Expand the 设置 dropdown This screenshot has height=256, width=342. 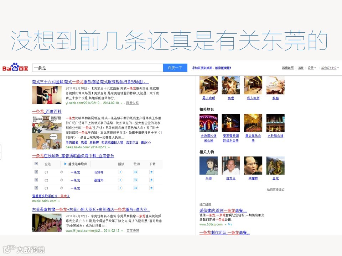(312, 68)
